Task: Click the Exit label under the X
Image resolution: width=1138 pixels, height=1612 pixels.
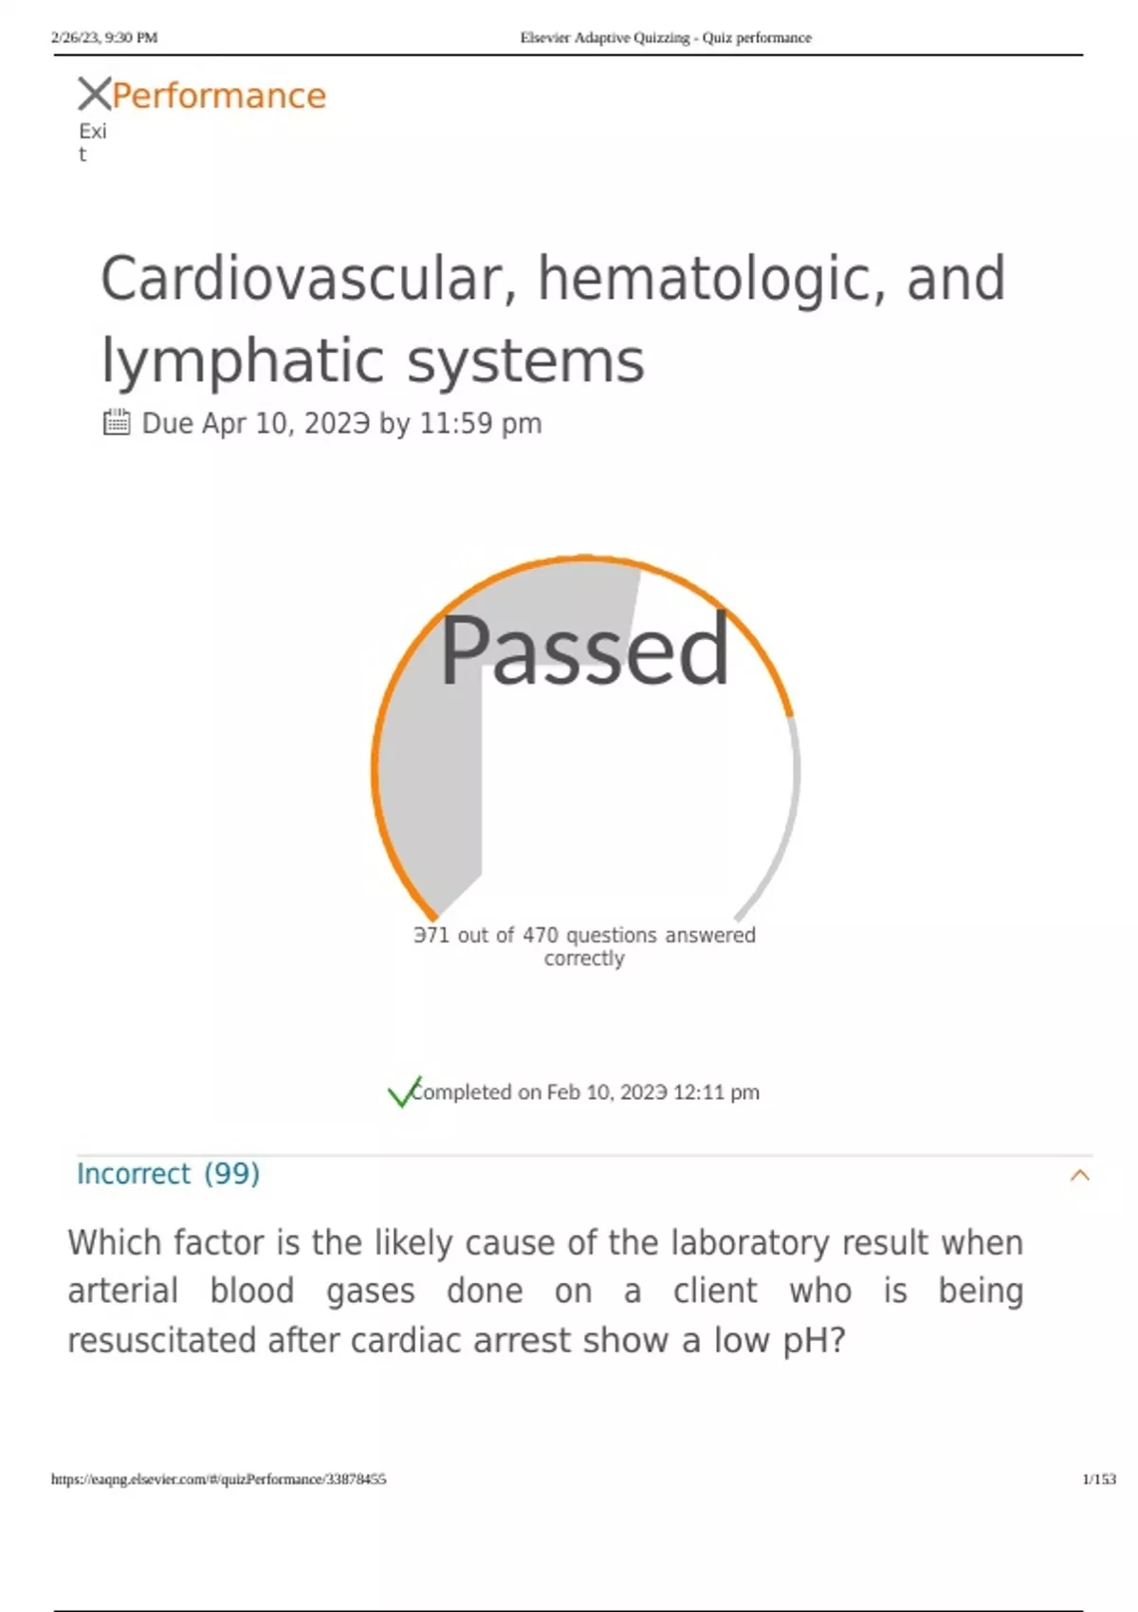Action: click(x=92, y=142)
